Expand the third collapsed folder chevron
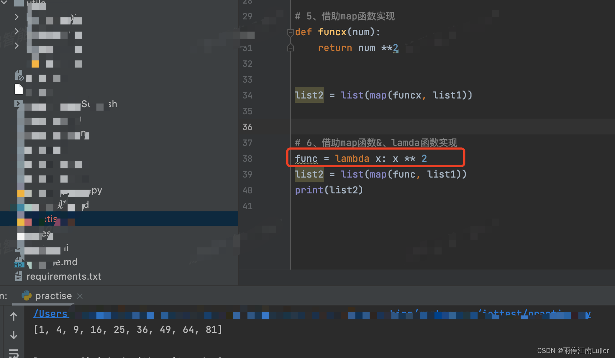615x358 pixels. (x=17, y=46)
